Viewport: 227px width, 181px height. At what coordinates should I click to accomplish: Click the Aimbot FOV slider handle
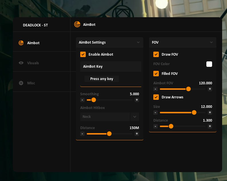click(188, 89)
